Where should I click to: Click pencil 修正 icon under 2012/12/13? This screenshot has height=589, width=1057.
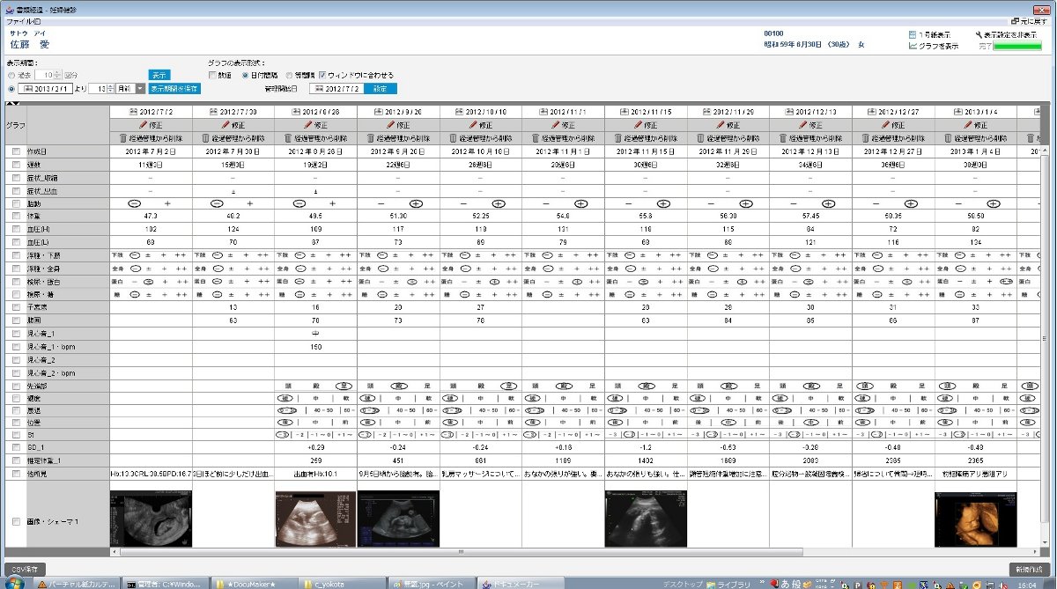click(802, 126)
